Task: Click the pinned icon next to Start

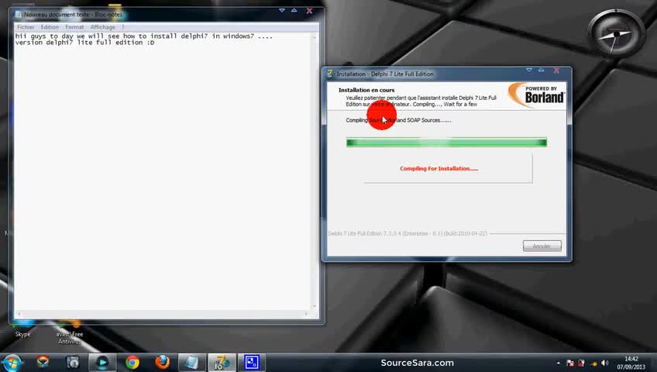Action: 43,362
